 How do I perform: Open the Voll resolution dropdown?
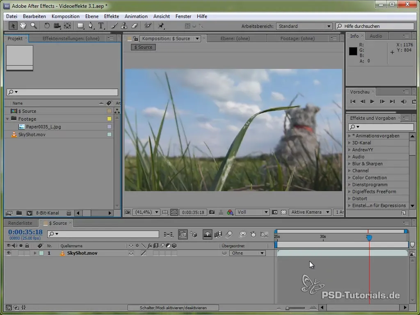252,212
